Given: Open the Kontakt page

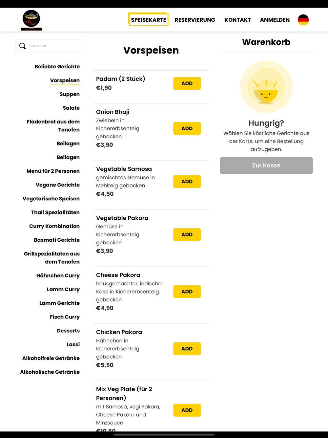Looking at the screenshot, I should [x=237, y=20].
